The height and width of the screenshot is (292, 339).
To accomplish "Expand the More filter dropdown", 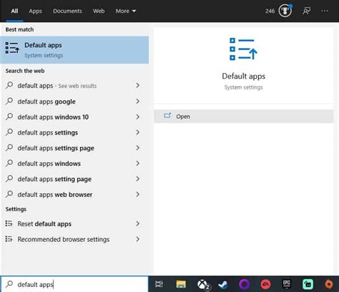I will pyautogui.click(x=126, y=11).
